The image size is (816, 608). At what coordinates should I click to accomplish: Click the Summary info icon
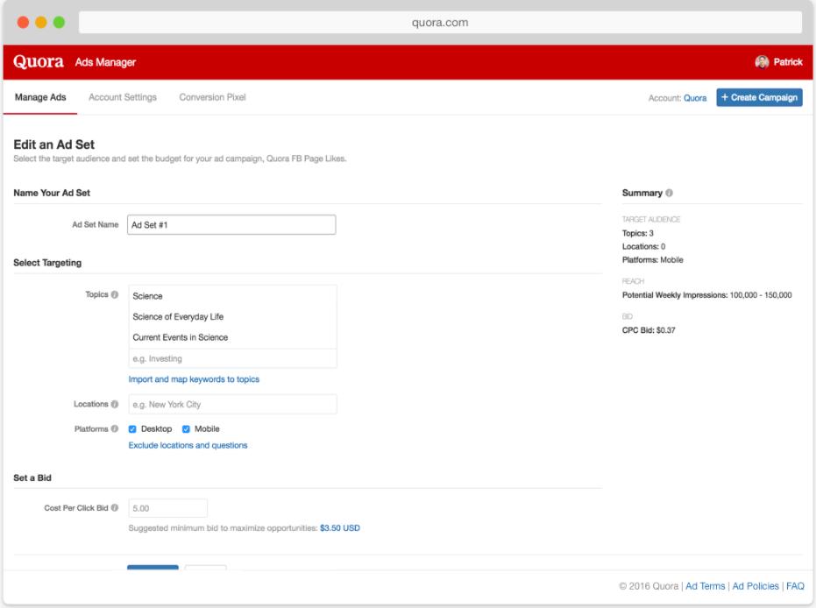coord(670,193)
